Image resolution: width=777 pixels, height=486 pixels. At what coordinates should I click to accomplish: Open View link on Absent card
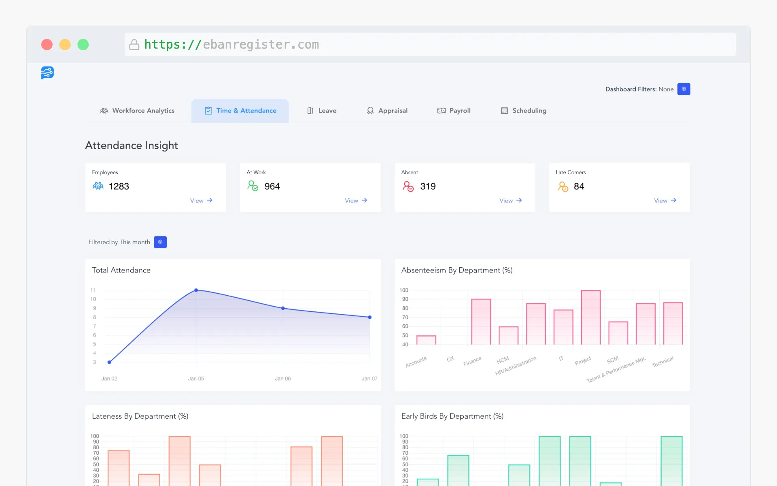pos(510,200)
